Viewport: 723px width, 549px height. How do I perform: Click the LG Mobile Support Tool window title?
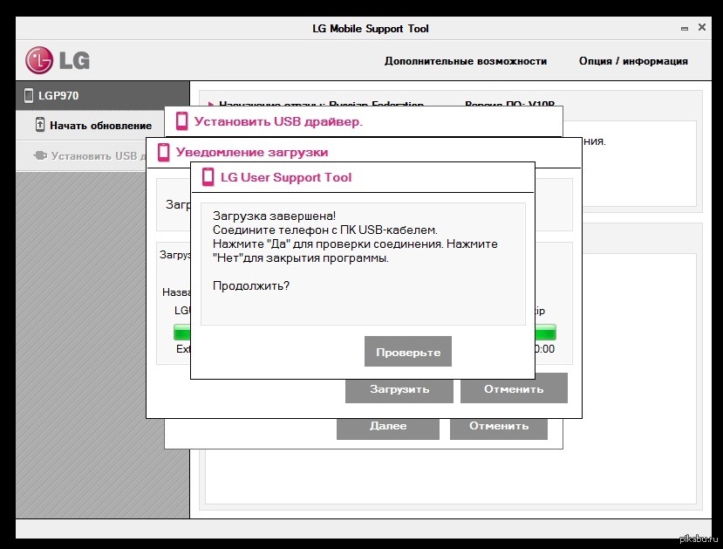coord(371,29)
